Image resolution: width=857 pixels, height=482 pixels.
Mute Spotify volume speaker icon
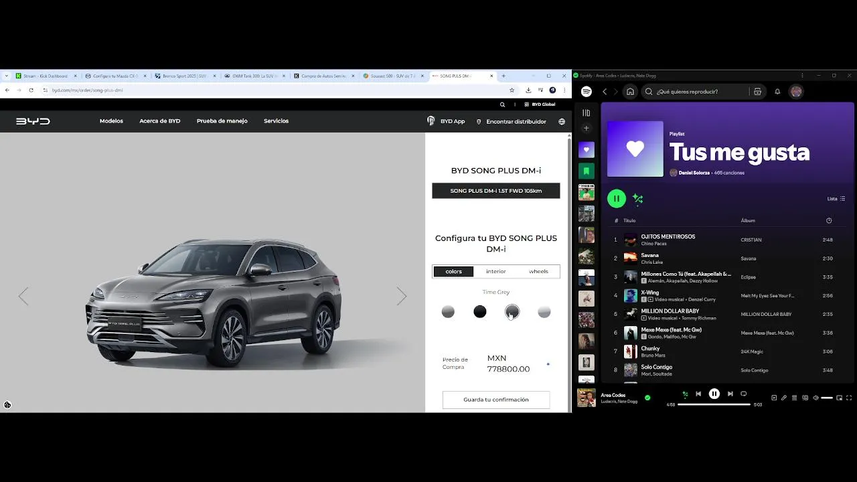[815, 398]
